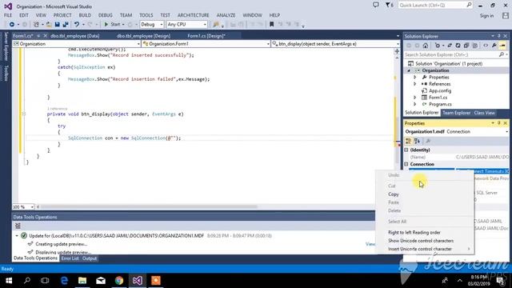
Task: Switch to the Error List tab
Action: [70, 258]
